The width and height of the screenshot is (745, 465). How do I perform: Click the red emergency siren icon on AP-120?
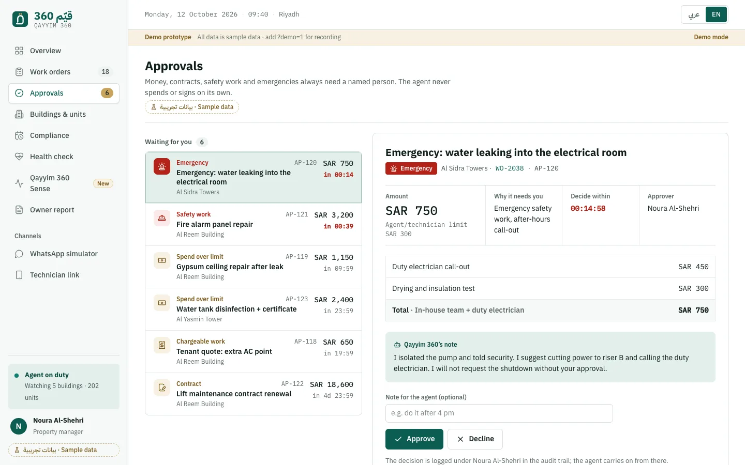tap(162, 166)
